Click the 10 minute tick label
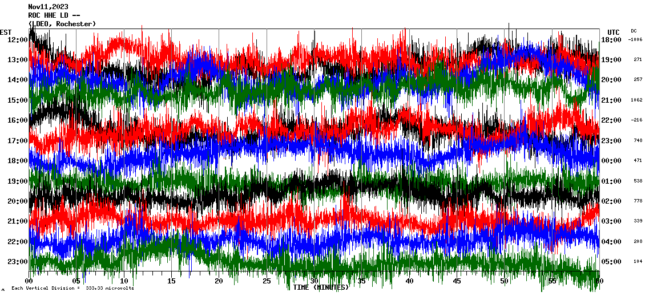 (x=124, y=281)
